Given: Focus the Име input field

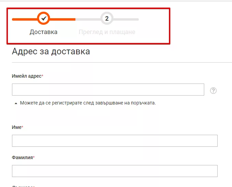Looking at the screenshot, I should (x=115, y=141).
